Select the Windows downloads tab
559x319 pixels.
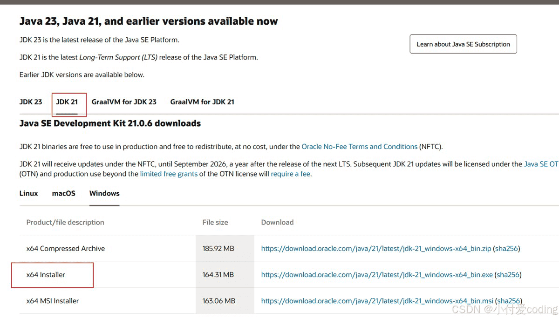[104, 194]
